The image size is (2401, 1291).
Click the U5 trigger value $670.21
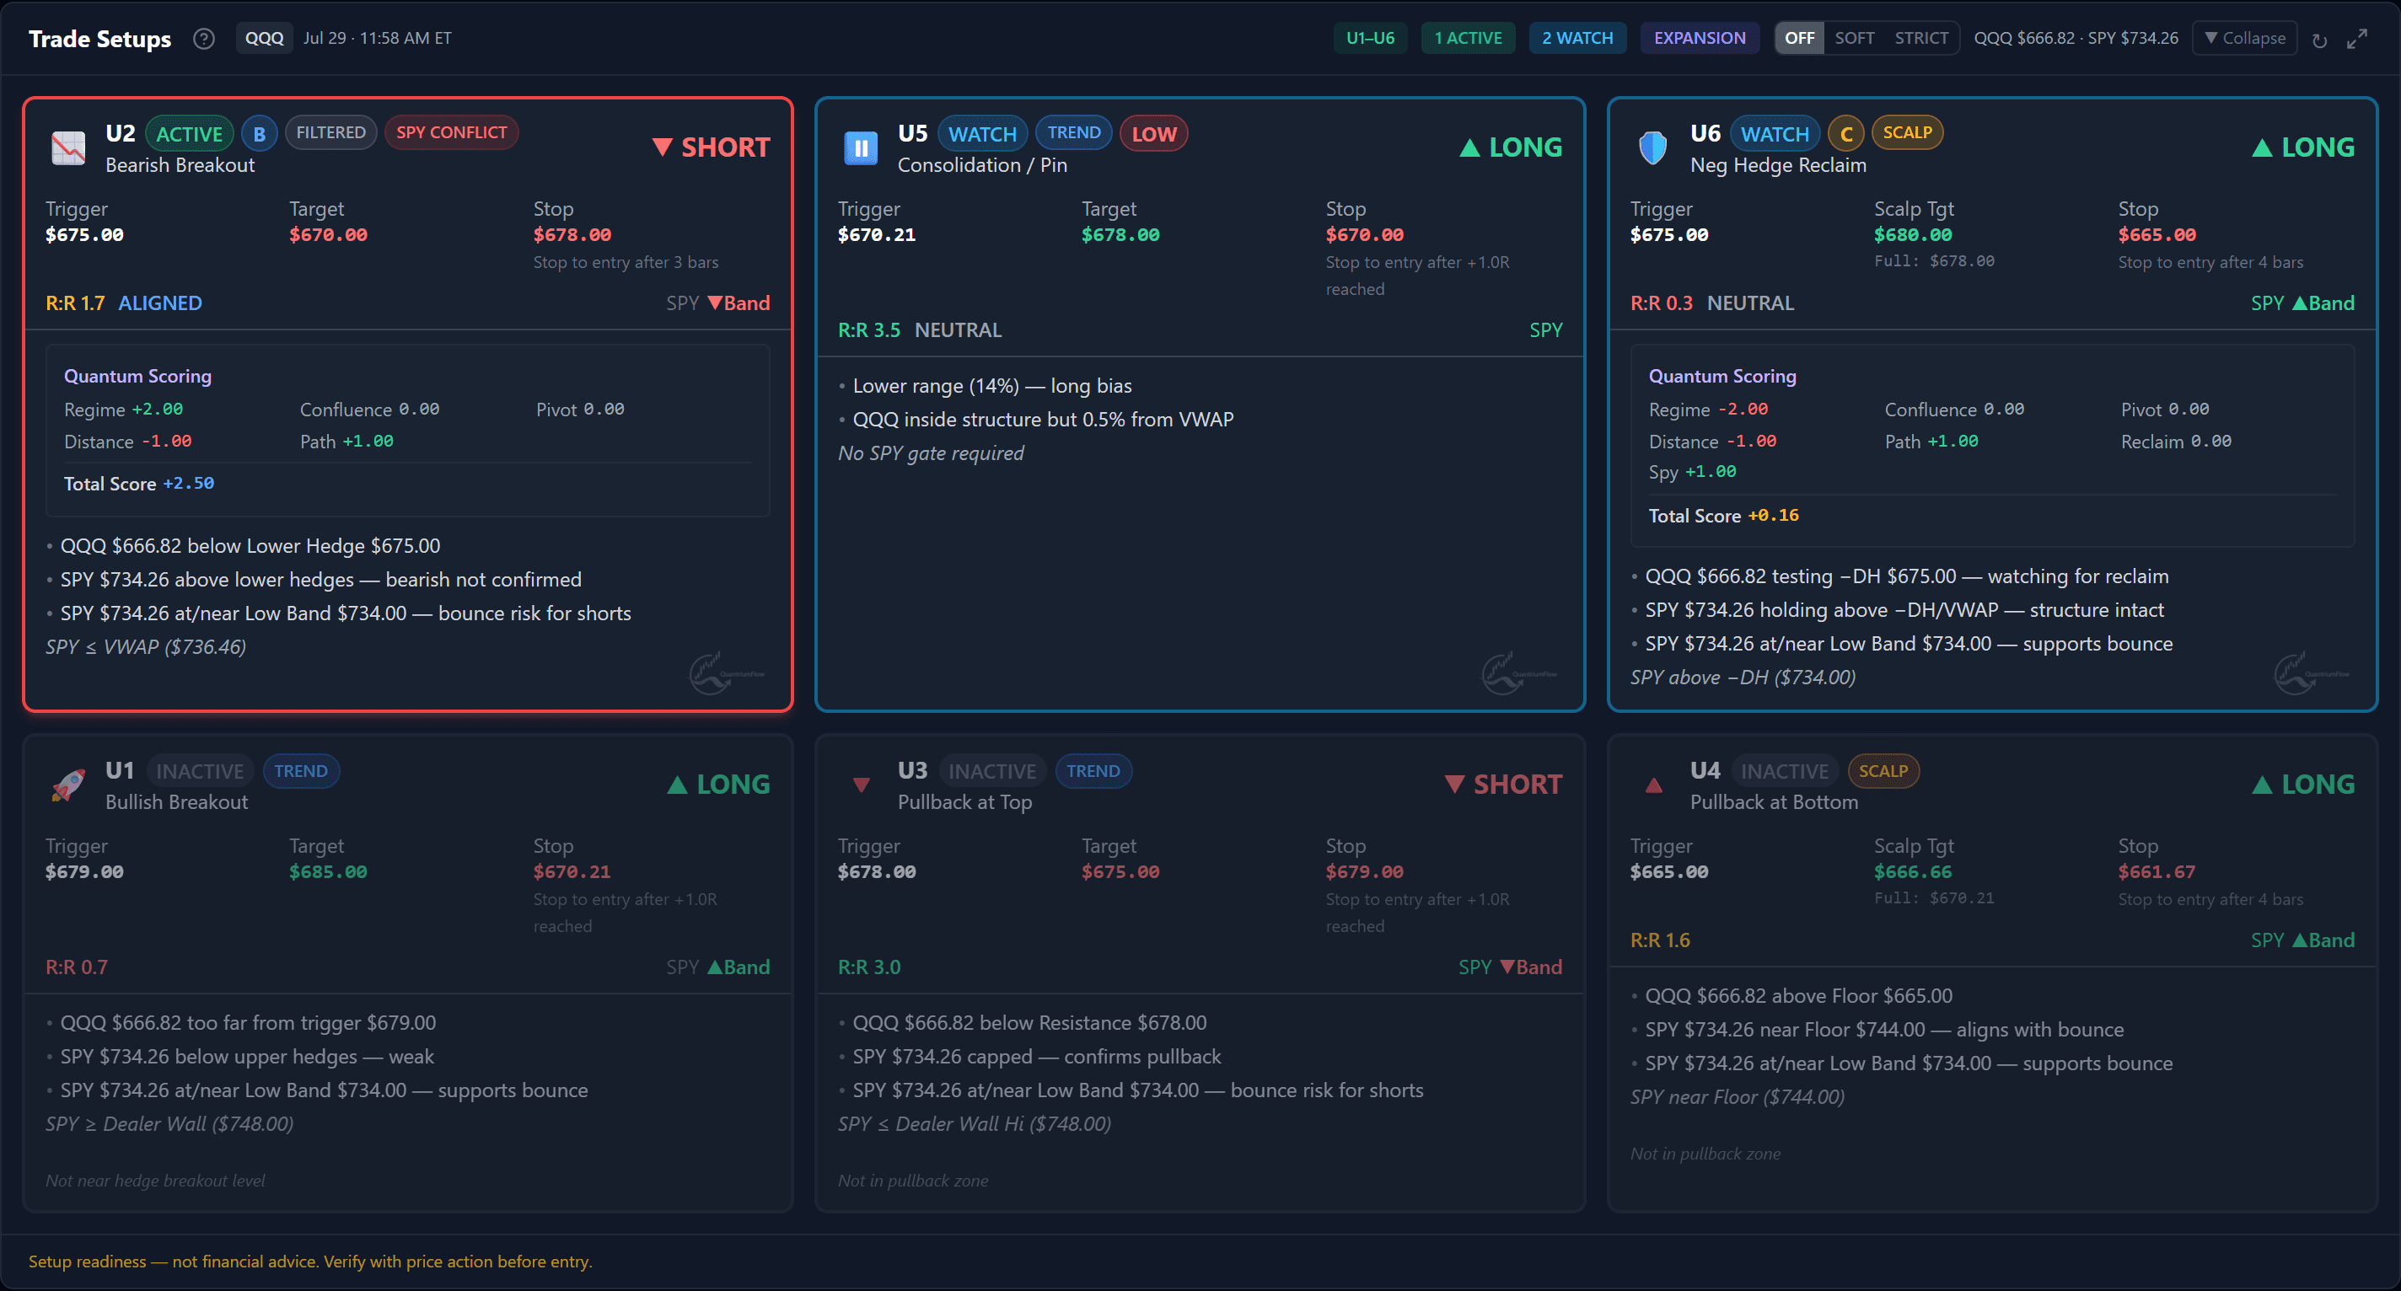(x=876, y=235)
